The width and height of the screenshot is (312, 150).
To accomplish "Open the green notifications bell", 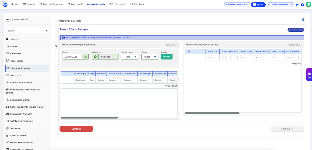I will (x=308, y=4).
